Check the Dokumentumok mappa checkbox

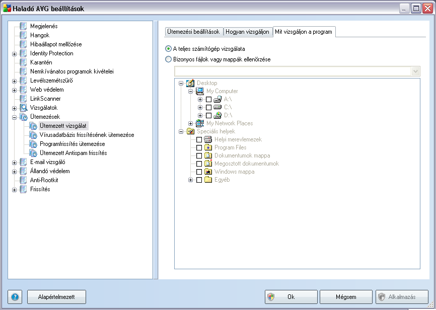pos(199,156)
